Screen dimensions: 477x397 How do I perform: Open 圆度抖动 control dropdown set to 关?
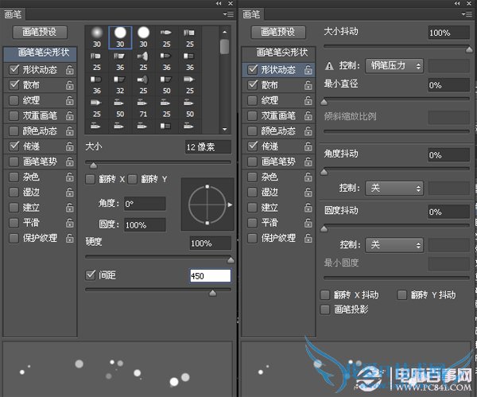(x=394, y=245)
